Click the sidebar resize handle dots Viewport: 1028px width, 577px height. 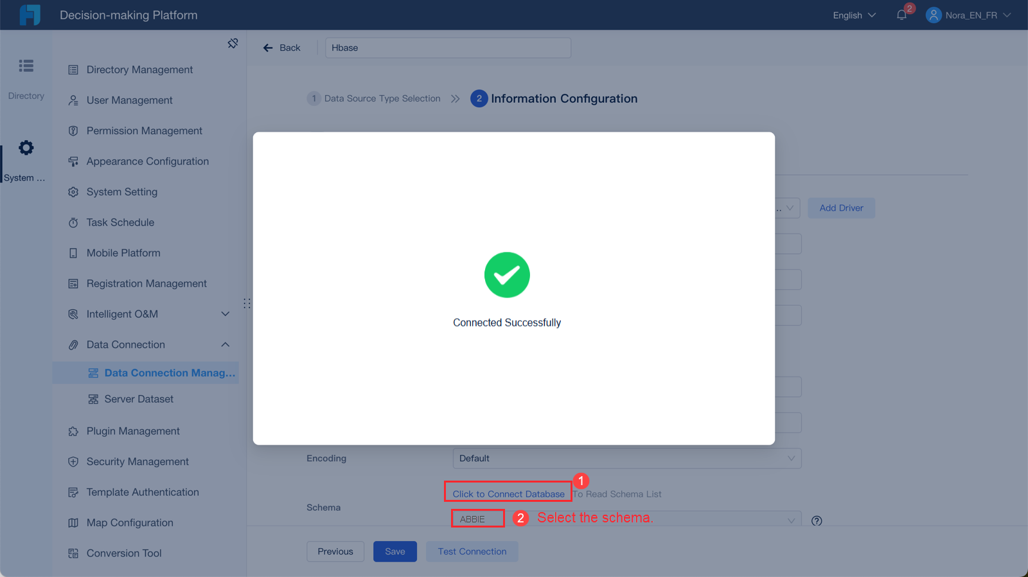point(247,303)
